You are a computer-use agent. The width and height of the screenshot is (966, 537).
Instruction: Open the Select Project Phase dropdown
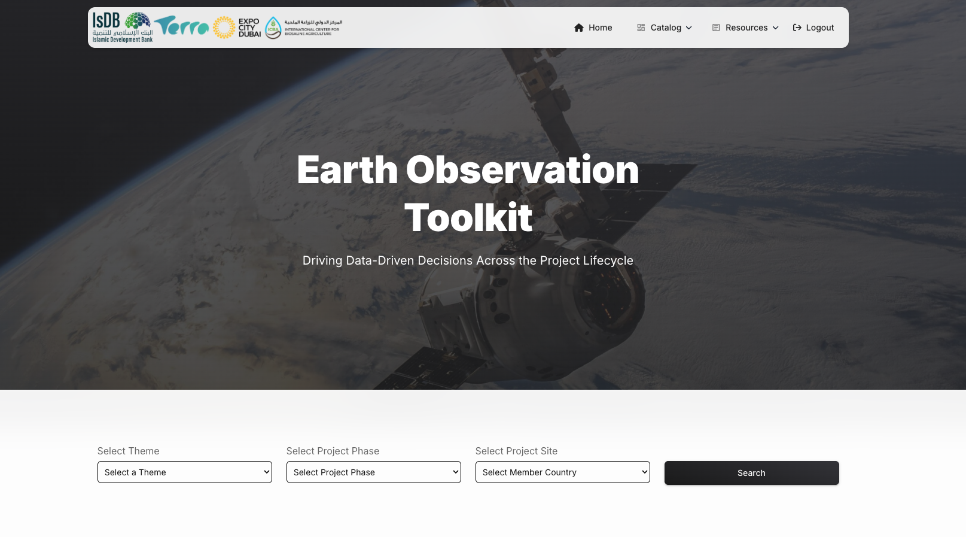373,472
